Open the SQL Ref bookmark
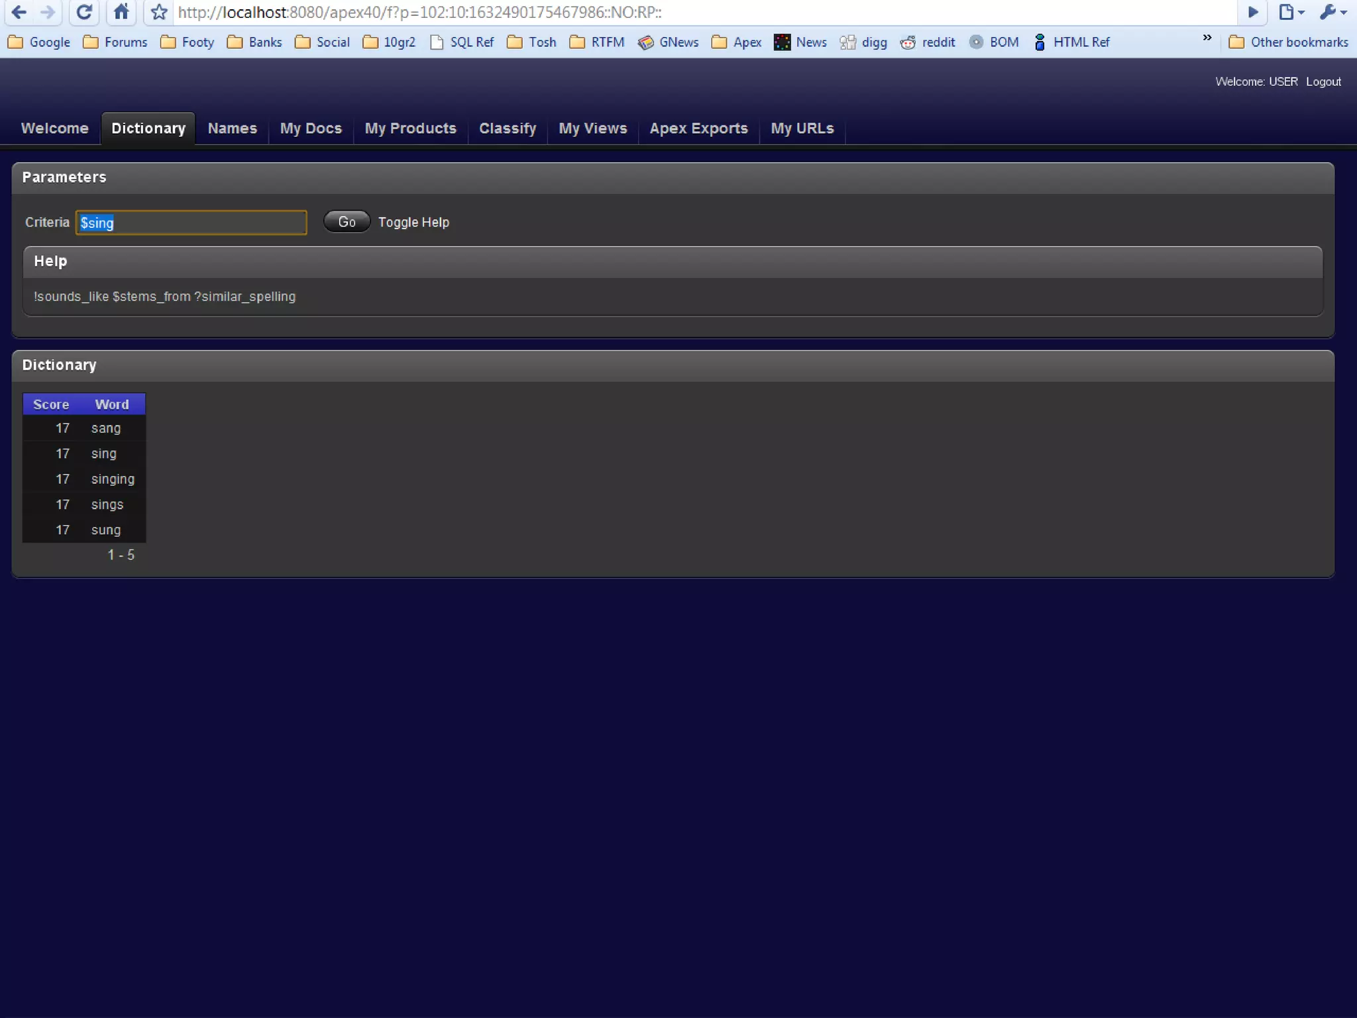Screen dimensions: 1357x1018 462,42
